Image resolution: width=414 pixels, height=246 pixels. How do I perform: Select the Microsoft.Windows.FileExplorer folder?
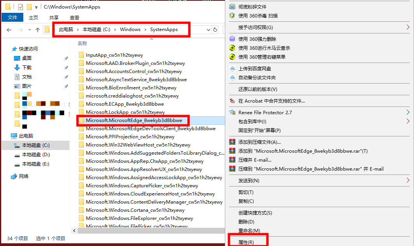tap(139, 218)
